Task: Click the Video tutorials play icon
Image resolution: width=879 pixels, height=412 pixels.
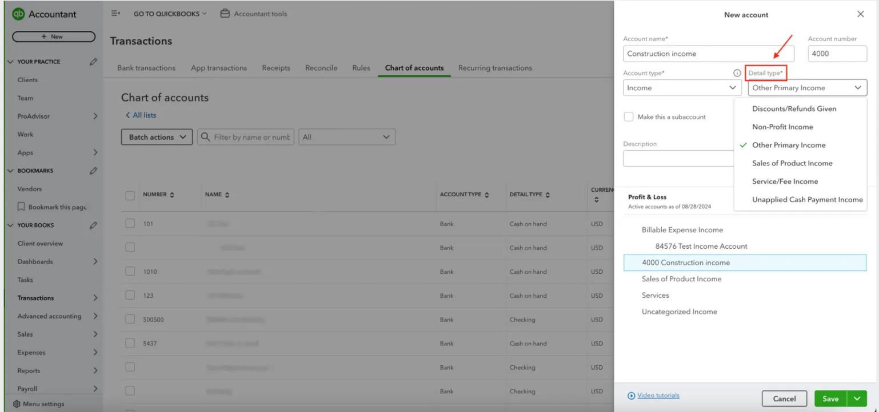Action: (632, 395)
